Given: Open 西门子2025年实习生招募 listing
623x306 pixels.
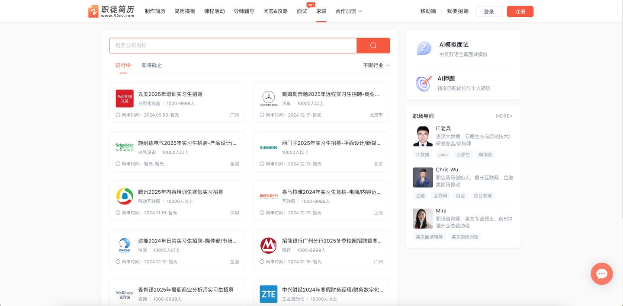Looking at the screenshot, I should 331,143.
